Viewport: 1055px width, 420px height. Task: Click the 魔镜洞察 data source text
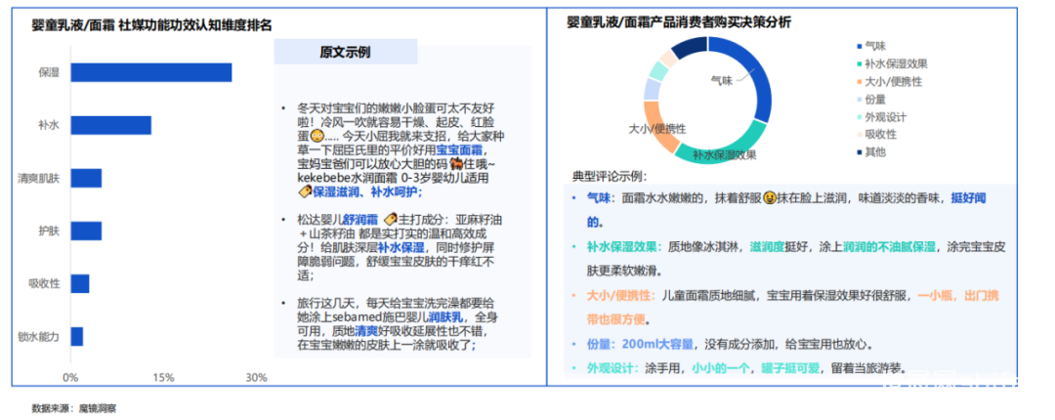(98, 406)
